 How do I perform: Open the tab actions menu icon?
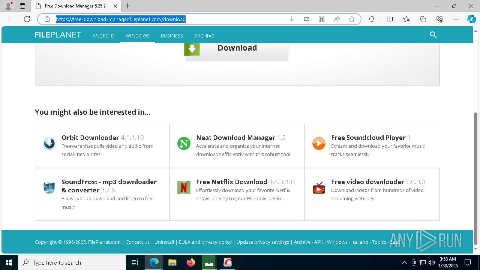pos(22,6)
